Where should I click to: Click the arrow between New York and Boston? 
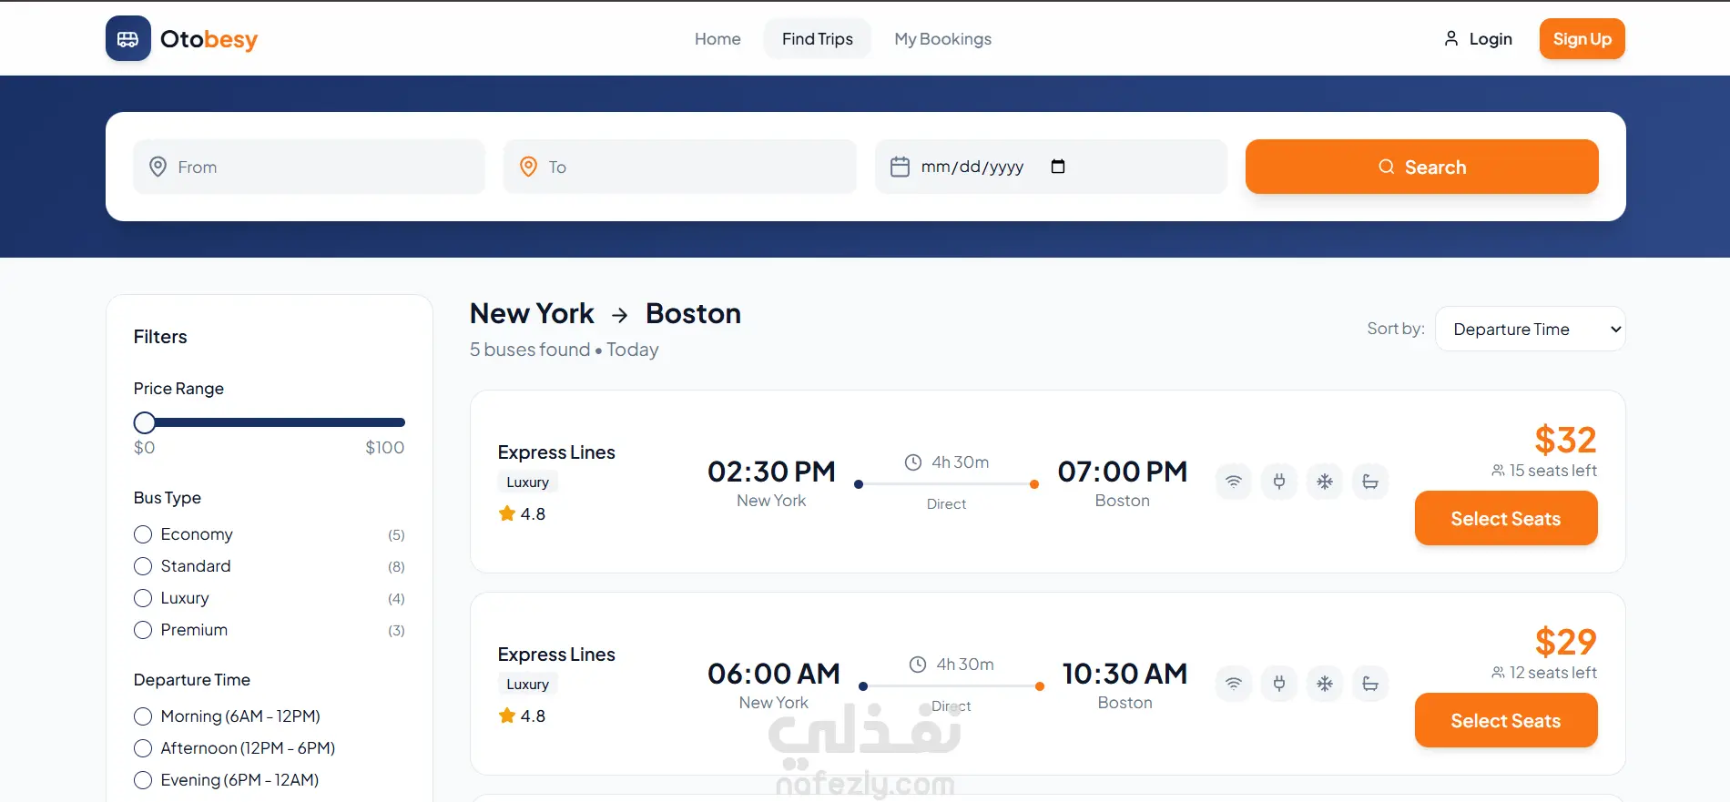tap(620, 315)
